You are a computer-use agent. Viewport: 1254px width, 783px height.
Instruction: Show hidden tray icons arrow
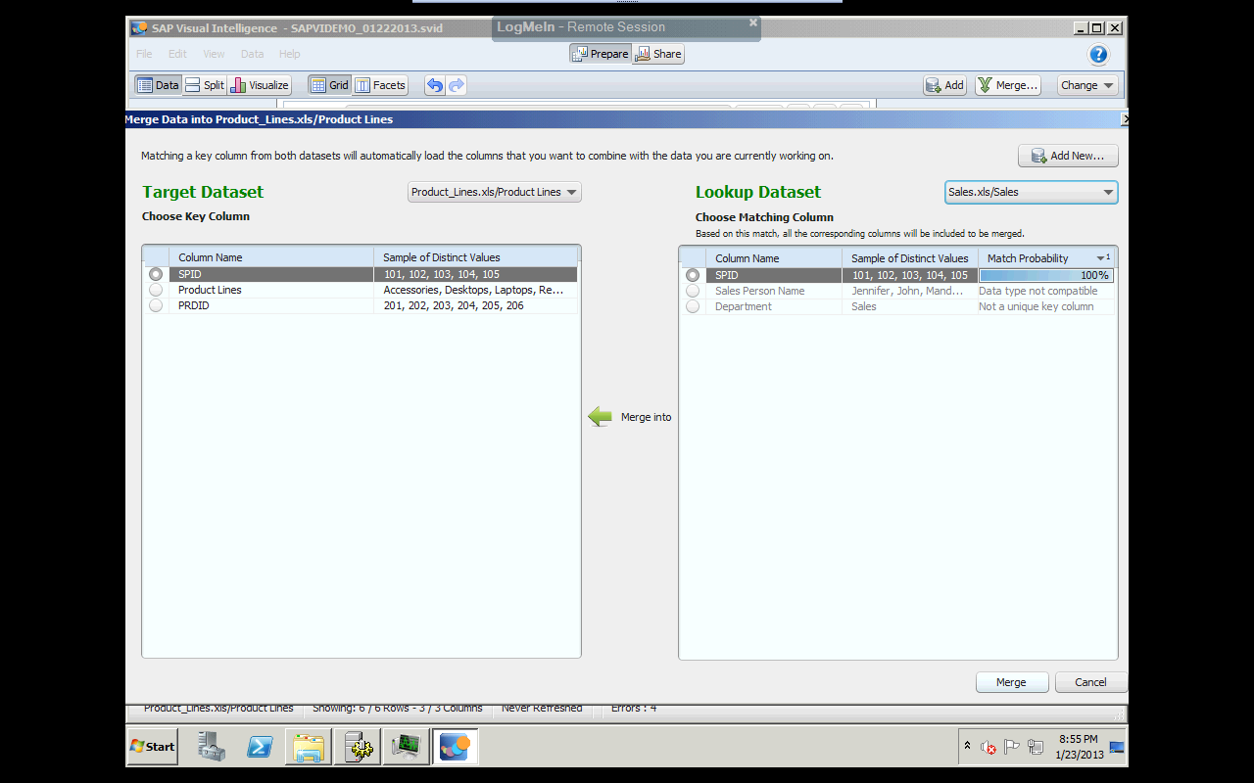click(x=968, y=746)
